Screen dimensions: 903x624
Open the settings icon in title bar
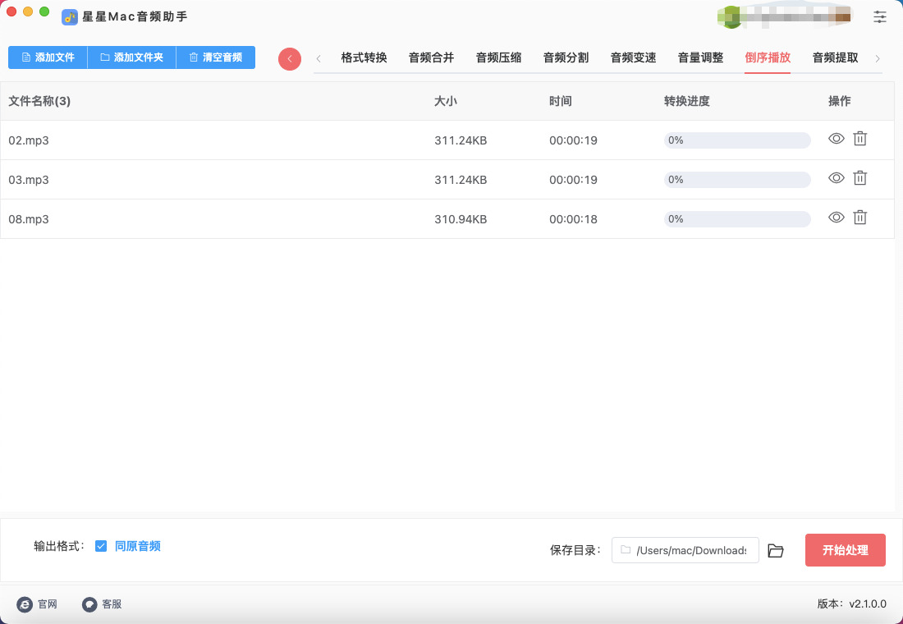[880, 16]
